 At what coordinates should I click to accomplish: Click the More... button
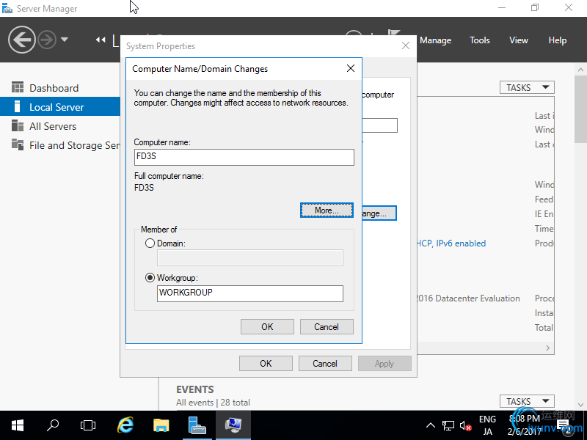[327, 210]
